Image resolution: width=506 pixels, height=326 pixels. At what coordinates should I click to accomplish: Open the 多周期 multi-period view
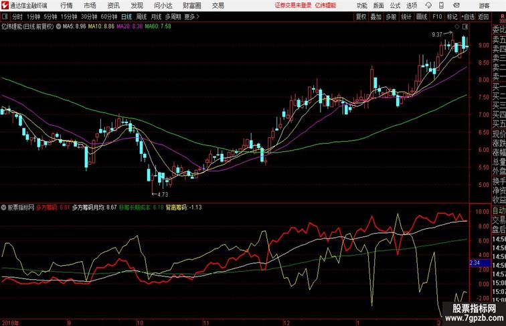click(173, 17)
